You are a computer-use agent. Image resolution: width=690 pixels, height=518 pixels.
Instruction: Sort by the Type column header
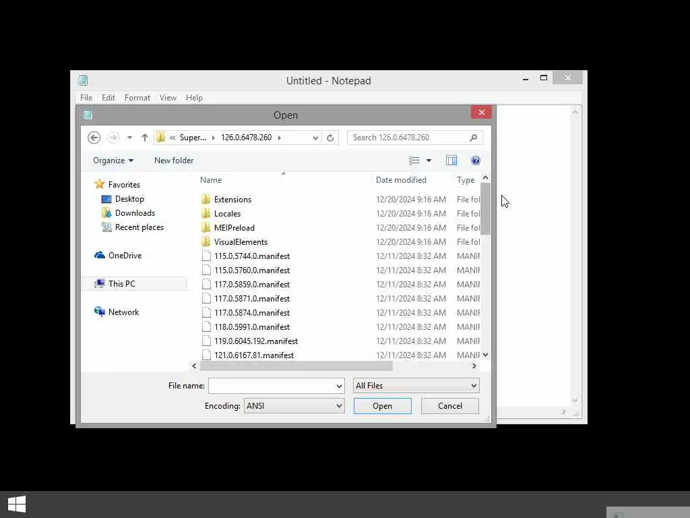pyautogui.click(x=466, y=179)
